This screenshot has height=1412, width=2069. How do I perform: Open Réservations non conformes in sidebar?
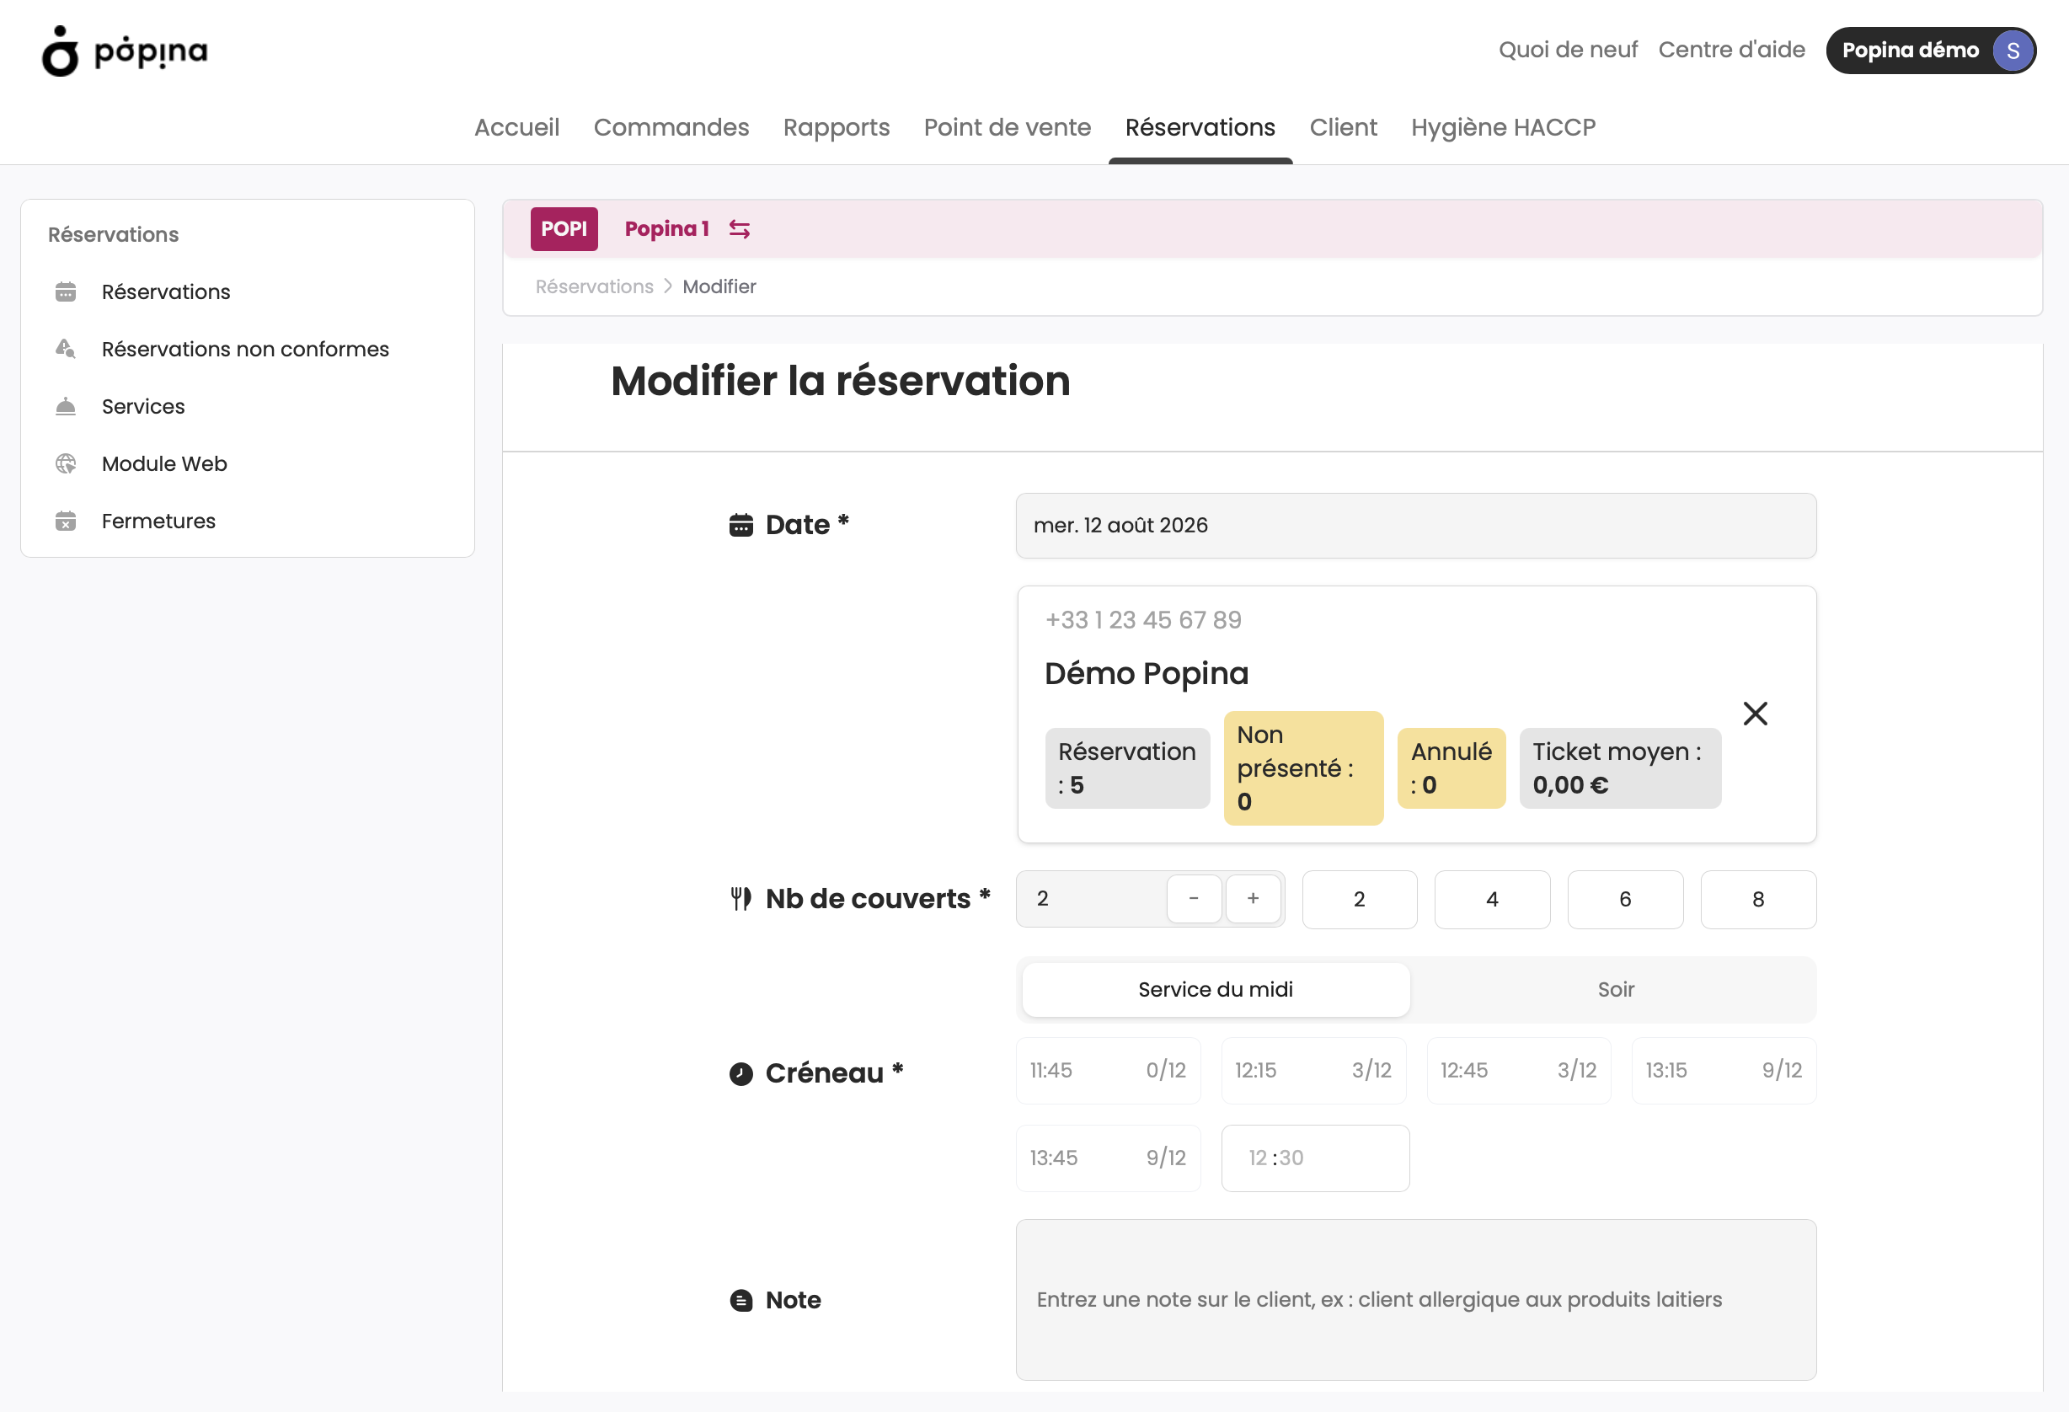coord(248,349)
